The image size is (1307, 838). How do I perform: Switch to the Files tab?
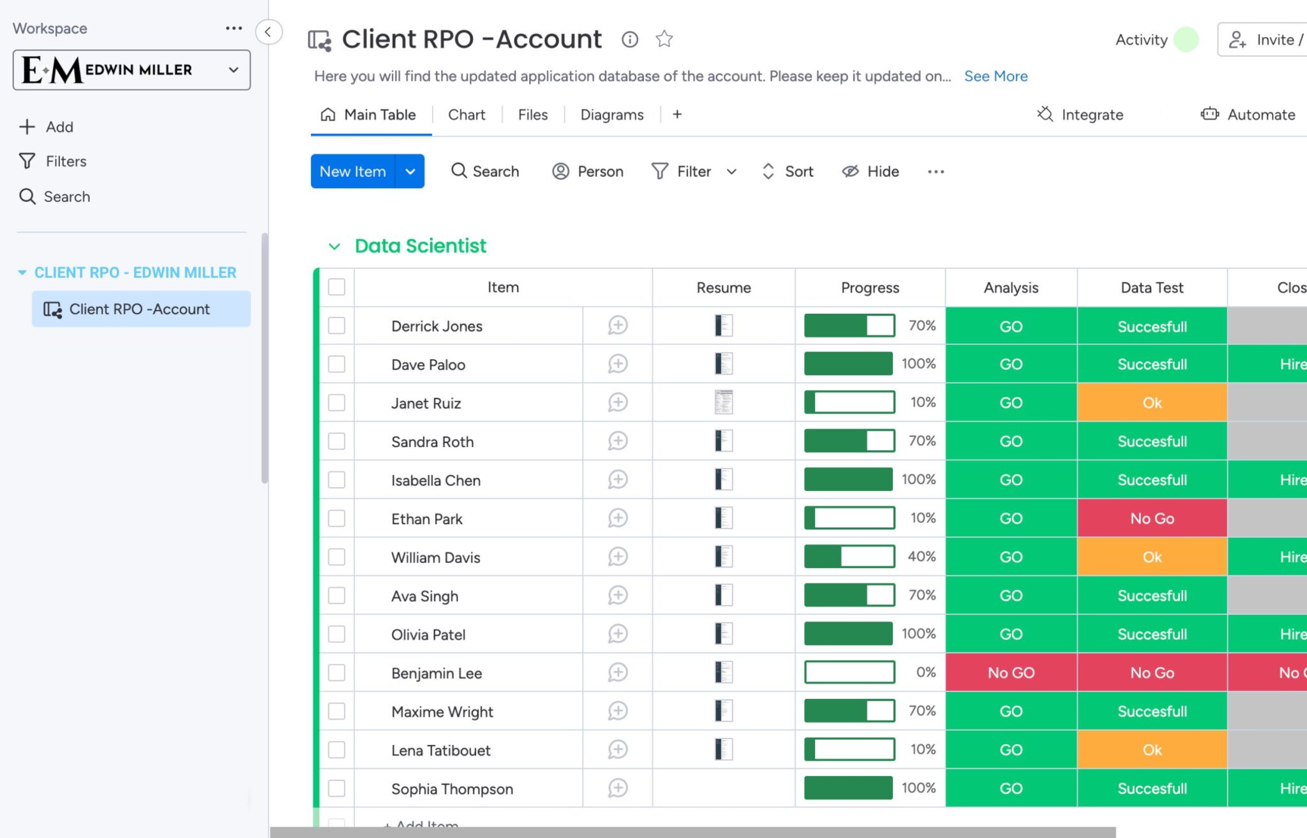coord(532,114)
